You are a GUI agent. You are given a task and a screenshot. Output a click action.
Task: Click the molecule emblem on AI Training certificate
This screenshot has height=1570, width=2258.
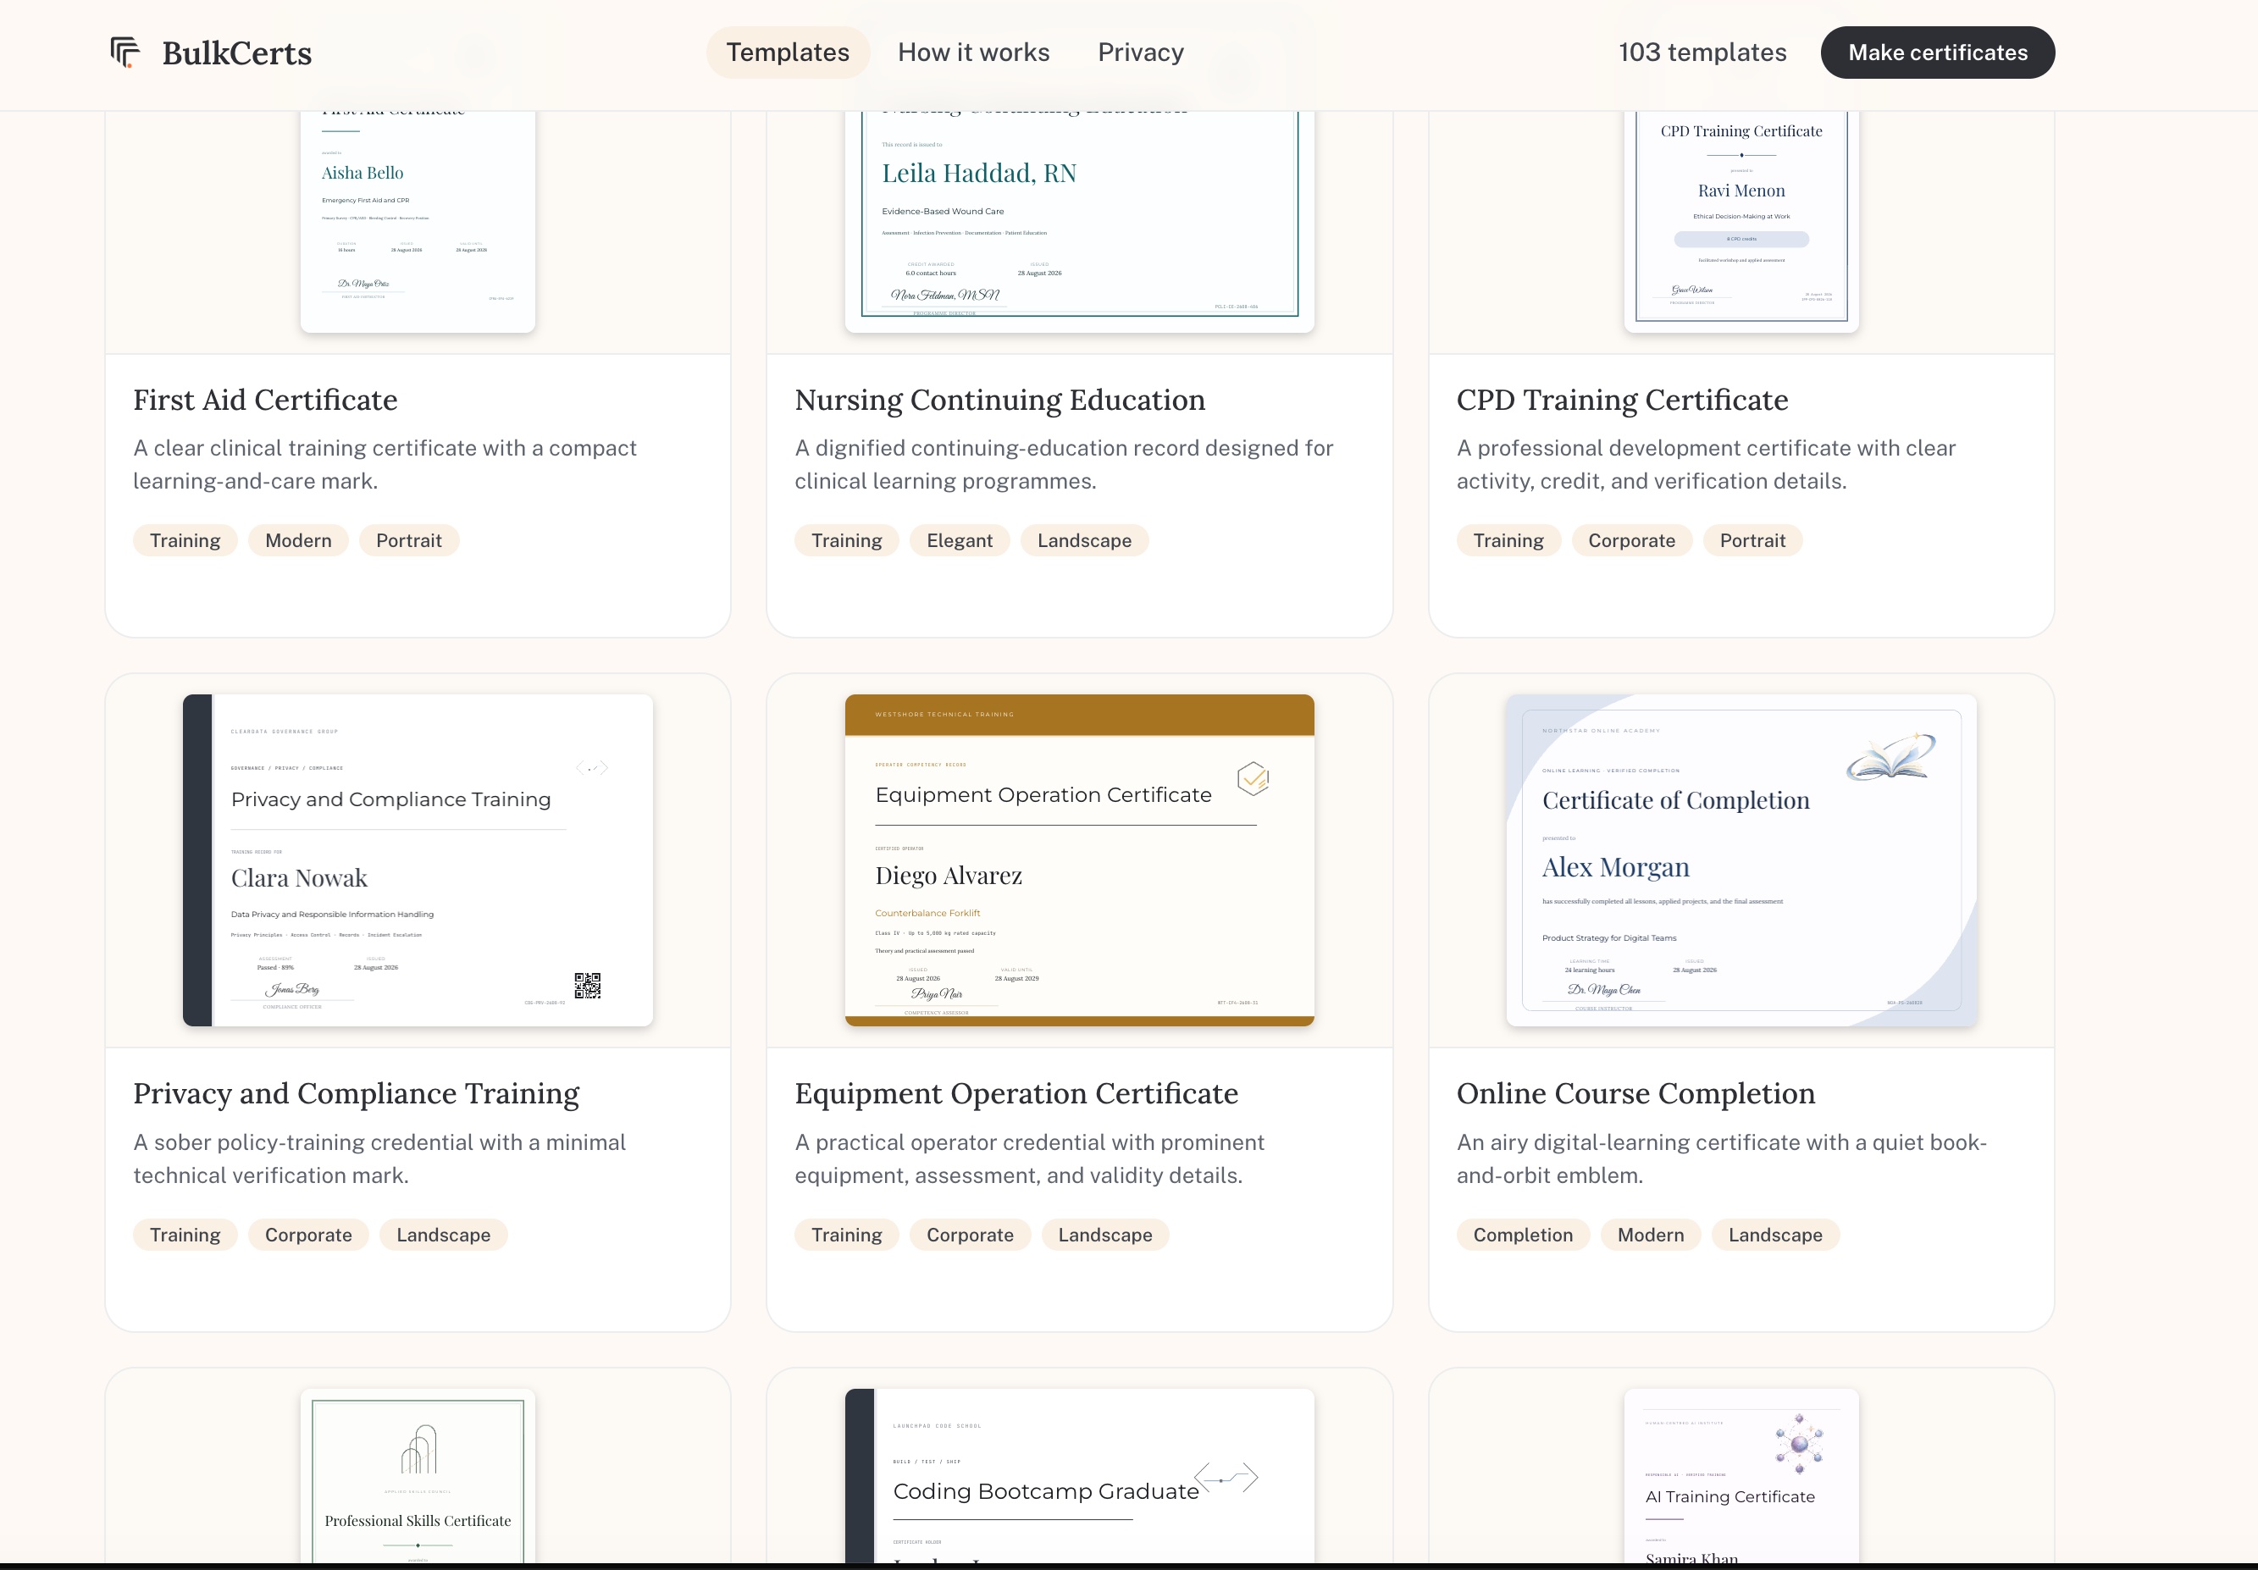click(1799, 1443)
